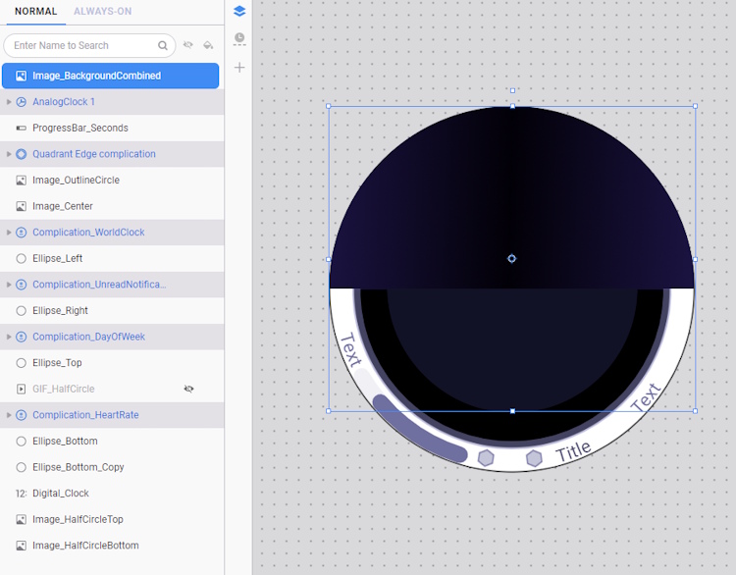Image resolution: width=736 pixels, height=575 pixels.
Task: Open the Layers panel icon
Action: click(239, 12)
